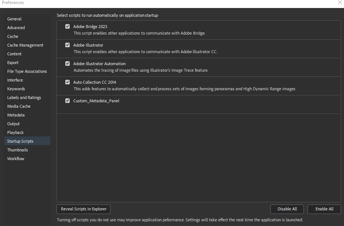Click Reveal Scripts in Explorer button
The image size is (344, 226).
[84, 209]
